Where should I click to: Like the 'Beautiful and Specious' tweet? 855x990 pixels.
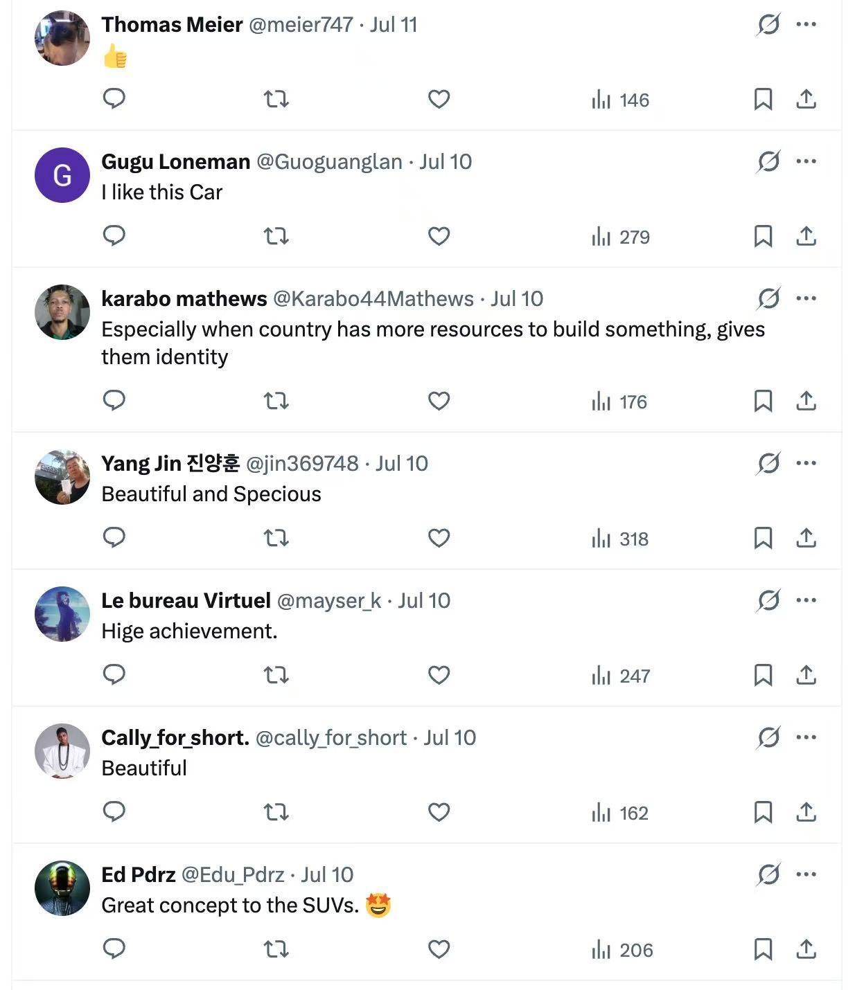click(439, 538)
